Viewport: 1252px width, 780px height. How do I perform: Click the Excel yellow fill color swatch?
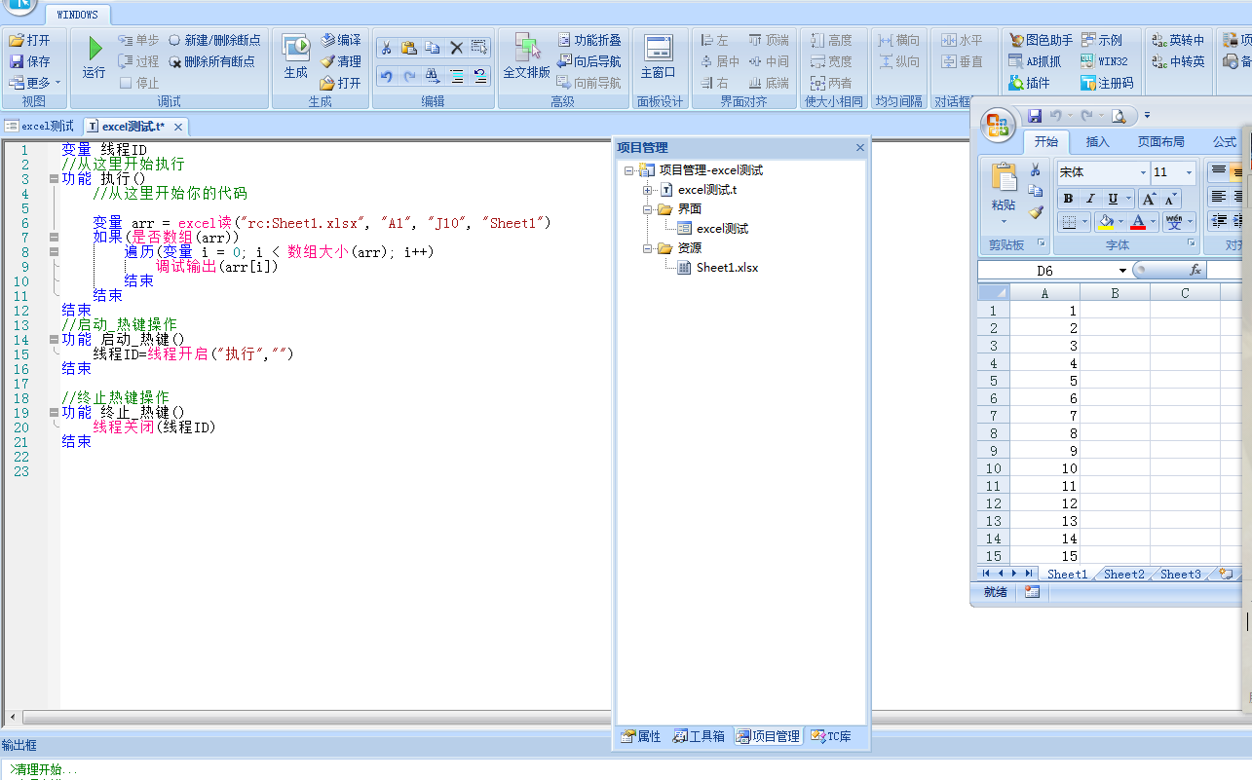(x=1106, y=222)
